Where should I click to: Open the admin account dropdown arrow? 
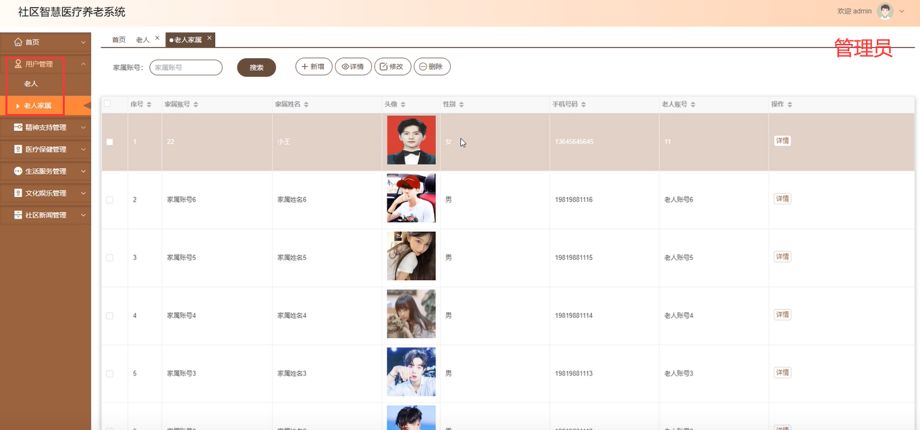tap(902, 11)
